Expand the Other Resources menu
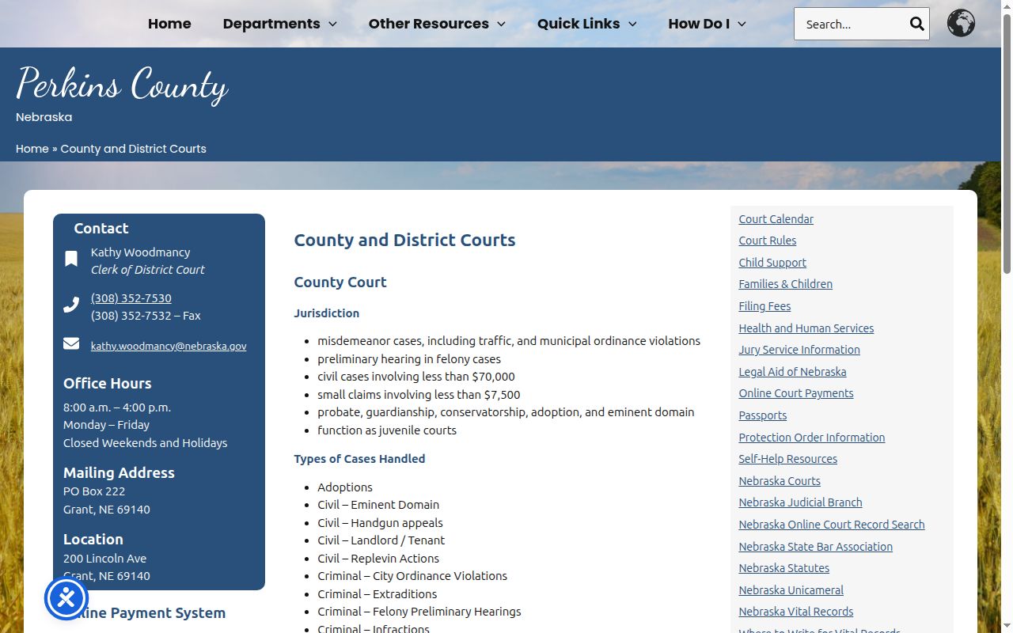 click(437, 24)
